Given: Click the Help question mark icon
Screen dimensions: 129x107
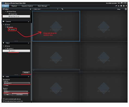Looking at the screenshot, I should click(x=121, y=6).
